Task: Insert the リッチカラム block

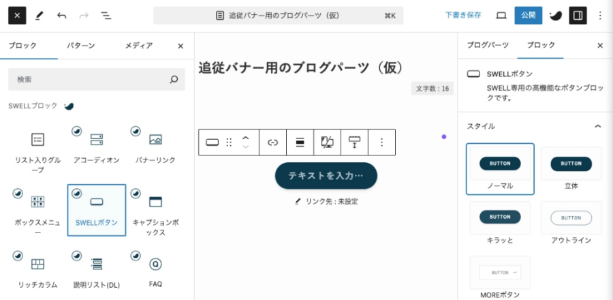Action: click(38, 273)
